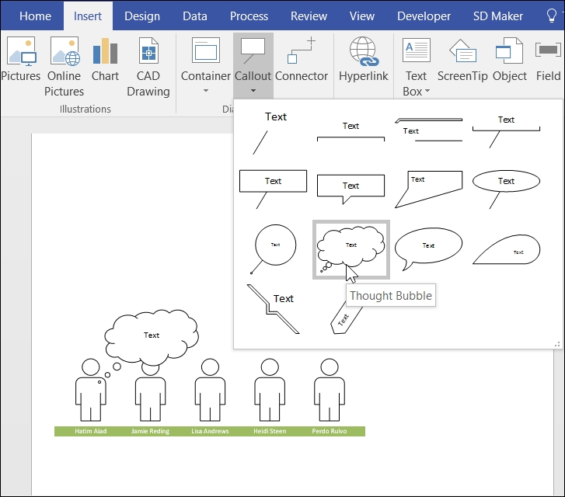This screenshot has height=497, width=565.
Task: Choose the rectangular speech box callout
Action: [x=351, y=189]
